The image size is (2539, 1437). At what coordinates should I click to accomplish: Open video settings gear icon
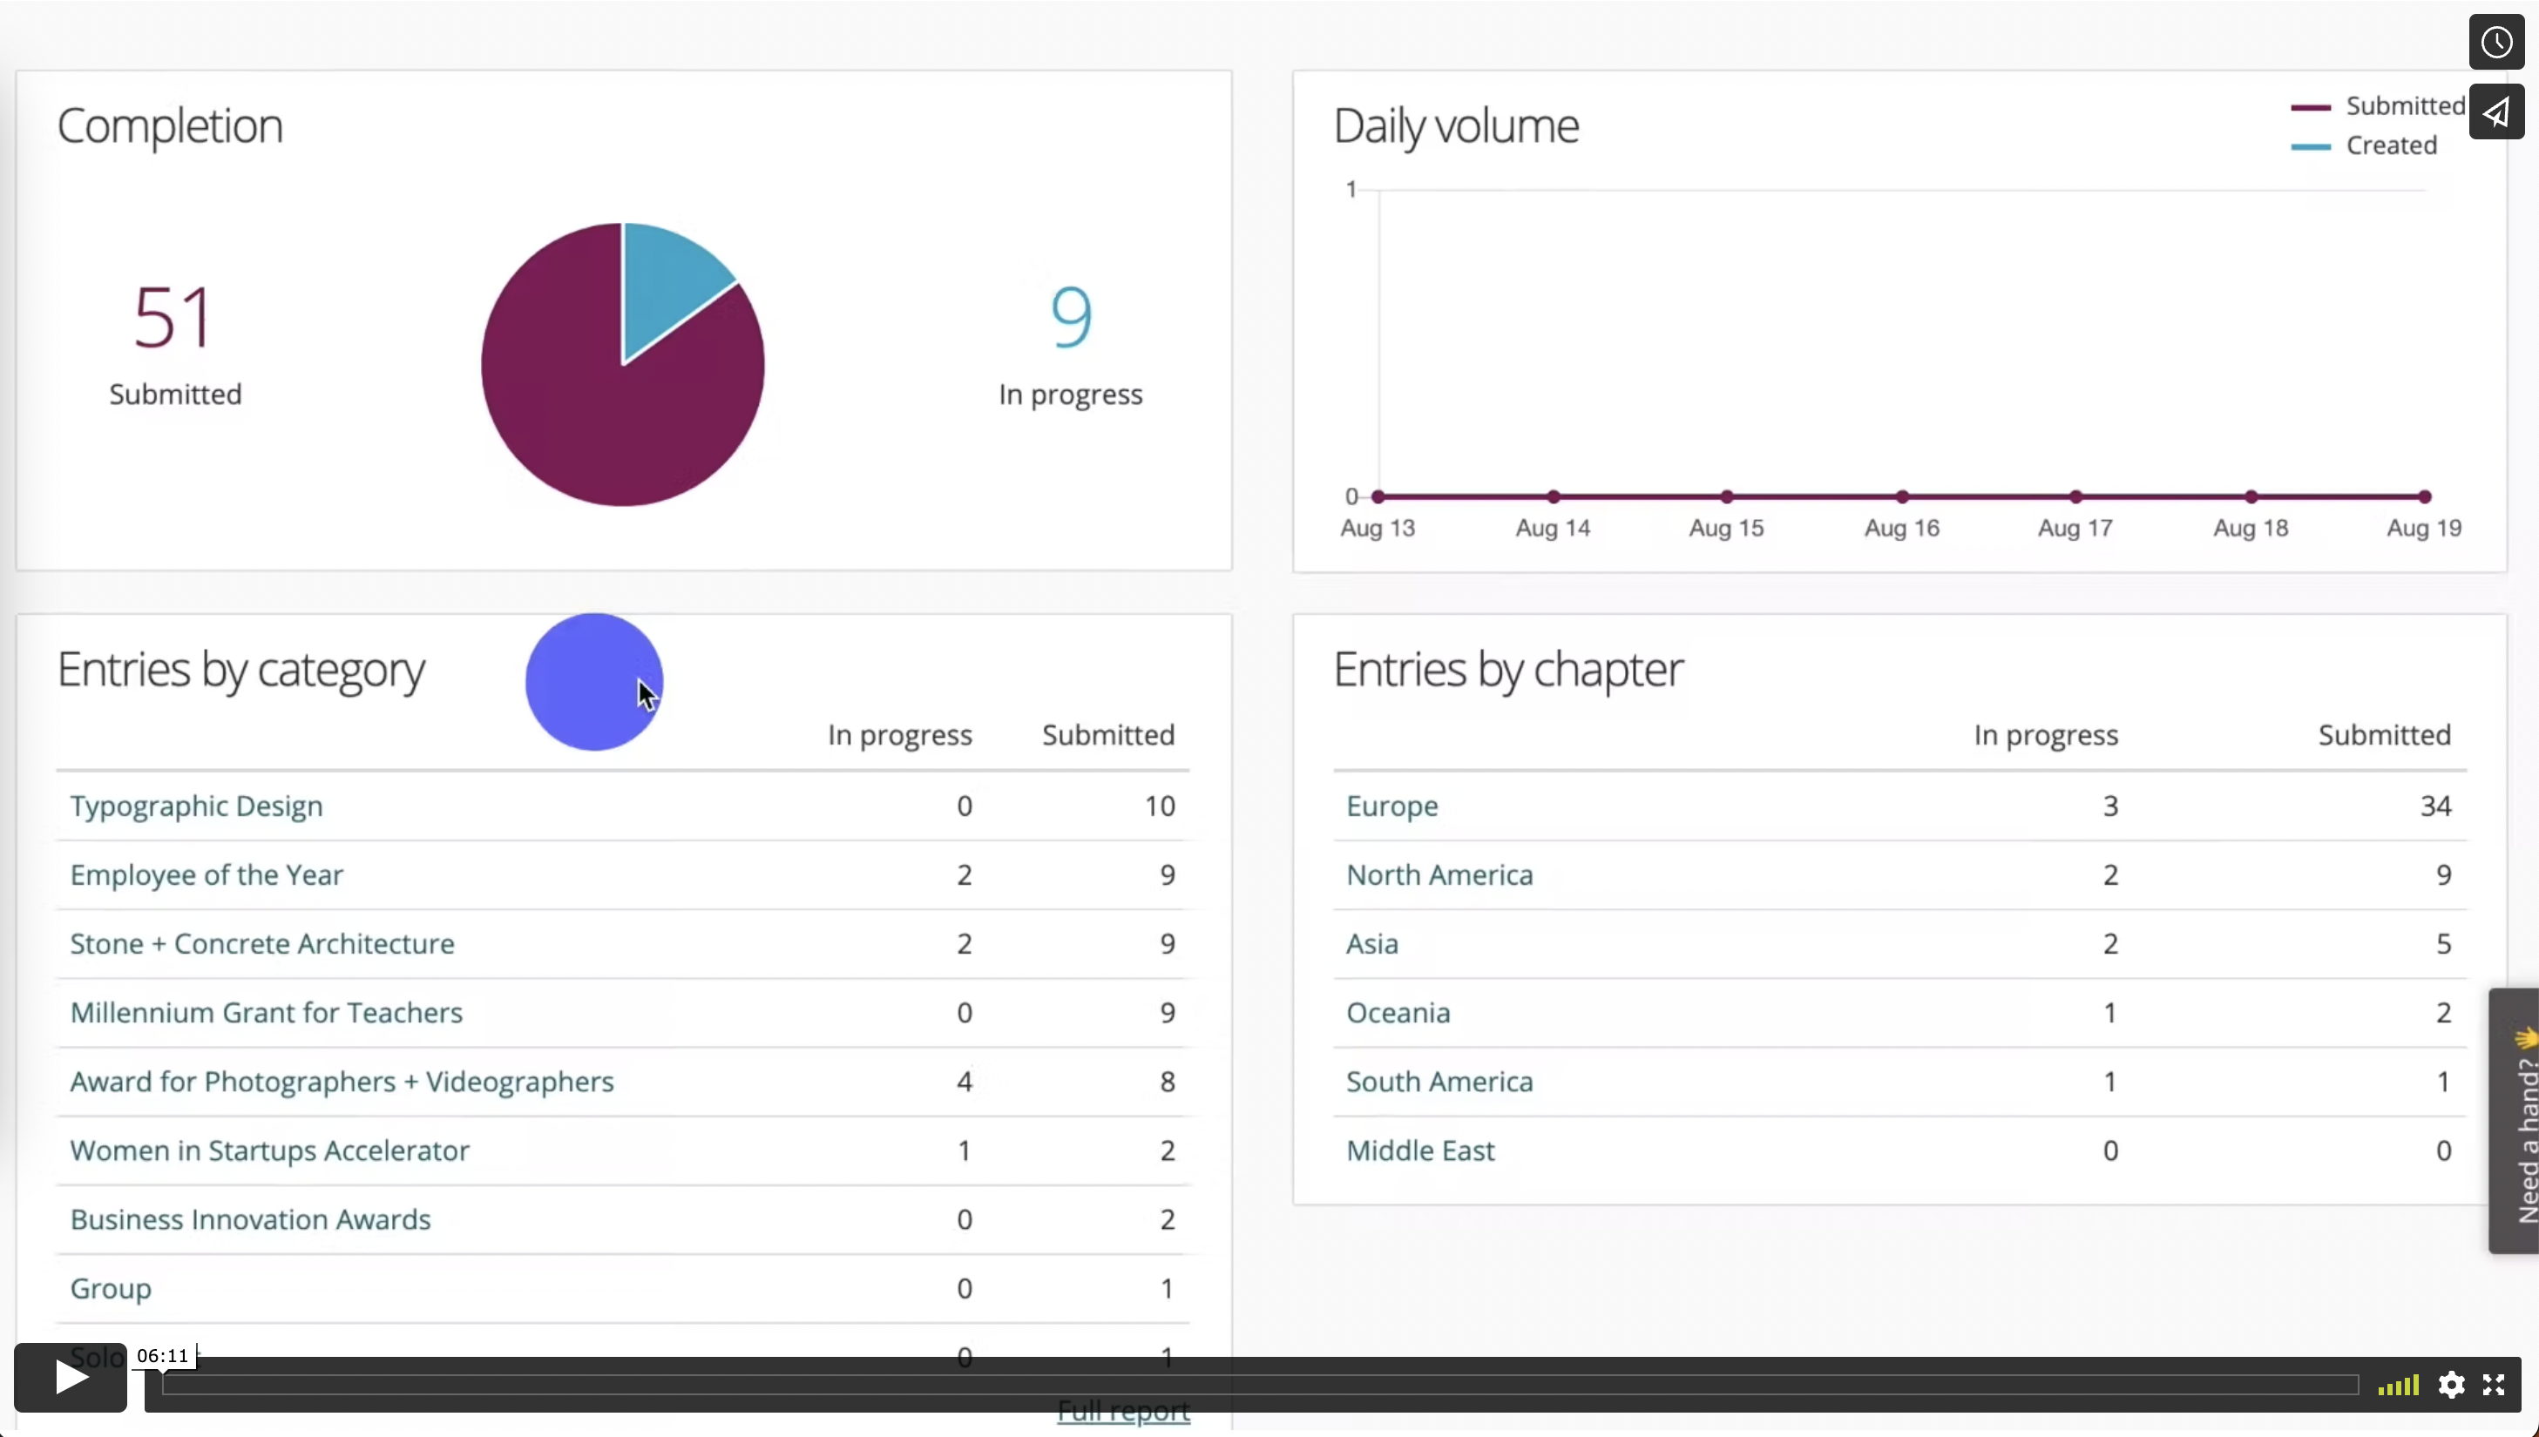coord(2451,1385)
